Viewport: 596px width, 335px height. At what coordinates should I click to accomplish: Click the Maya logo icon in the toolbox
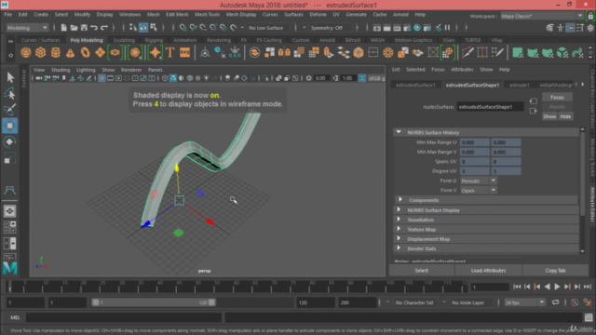point(10,268)
